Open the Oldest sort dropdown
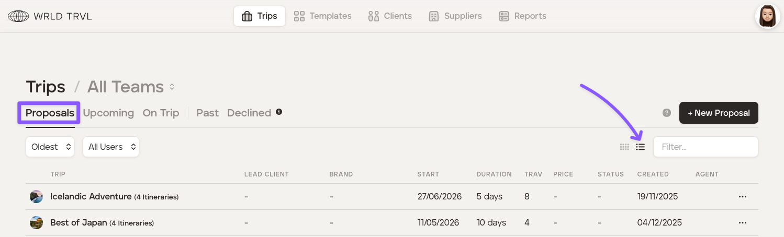Screen dimensions: 784x237 (50, 147)
